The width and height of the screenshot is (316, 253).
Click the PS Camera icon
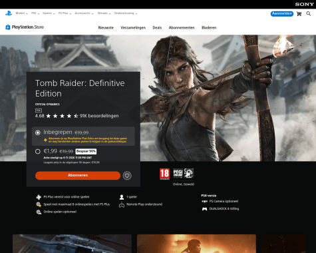tap(204, 201)
